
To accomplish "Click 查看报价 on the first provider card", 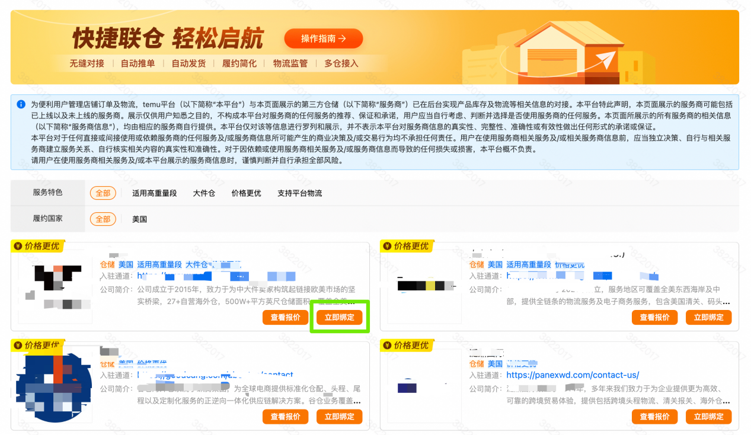I will pos(285,317).
